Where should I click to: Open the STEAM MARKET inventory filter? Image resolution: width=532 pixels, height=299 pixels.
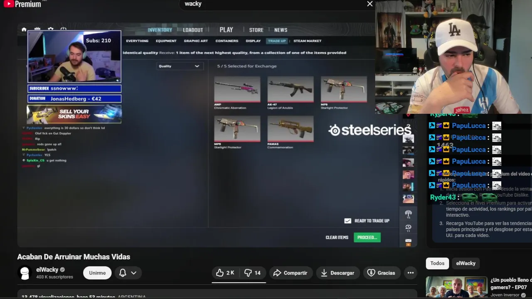[x=307, y=41]
